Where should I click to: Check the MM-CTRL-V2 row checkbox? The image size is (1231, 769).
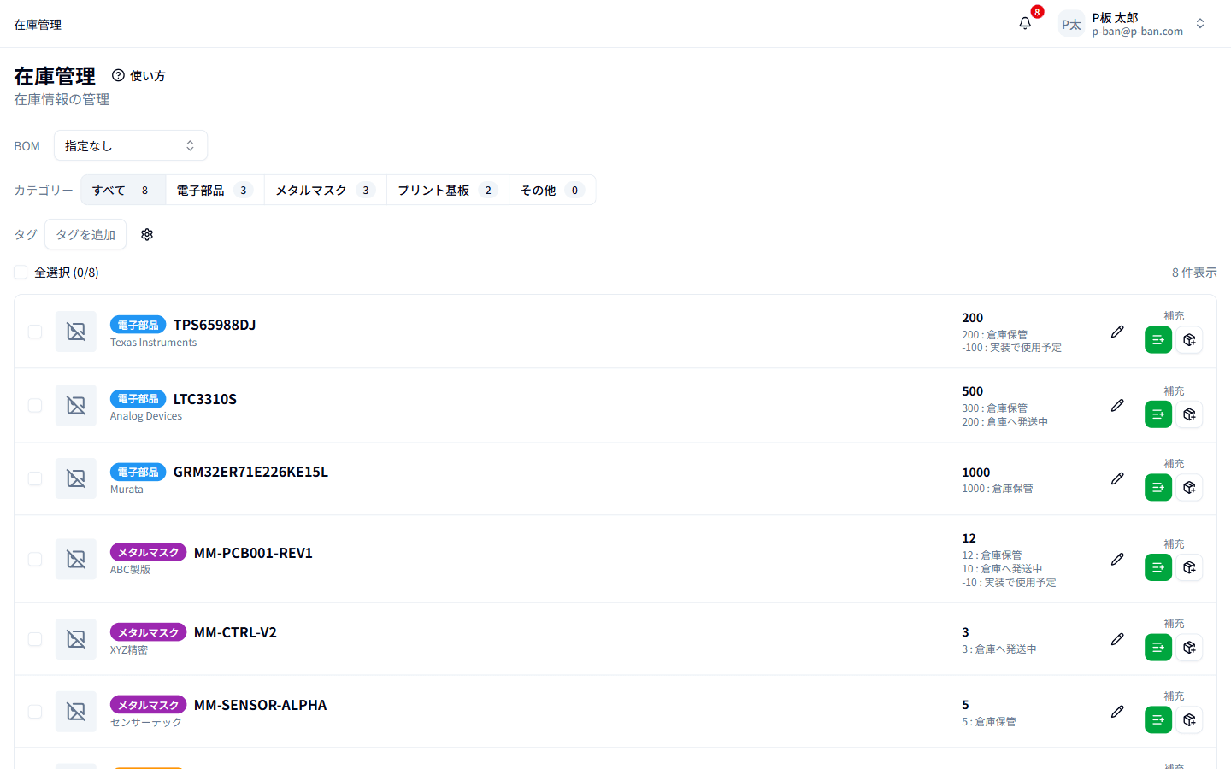click(35, 639)
